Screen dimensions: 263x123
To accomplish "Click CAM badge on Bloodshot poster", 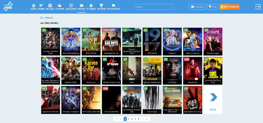I will (187, 59).
